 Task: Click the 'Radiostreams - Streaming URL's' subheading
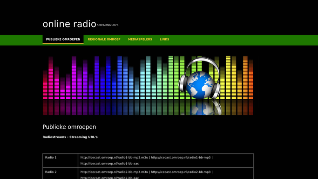tap(70, 137)
